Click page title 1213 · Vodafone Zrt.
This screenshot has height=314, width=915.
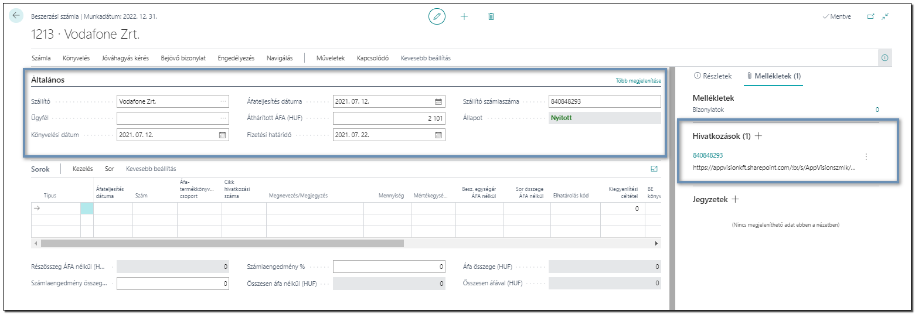coord(86,35)
